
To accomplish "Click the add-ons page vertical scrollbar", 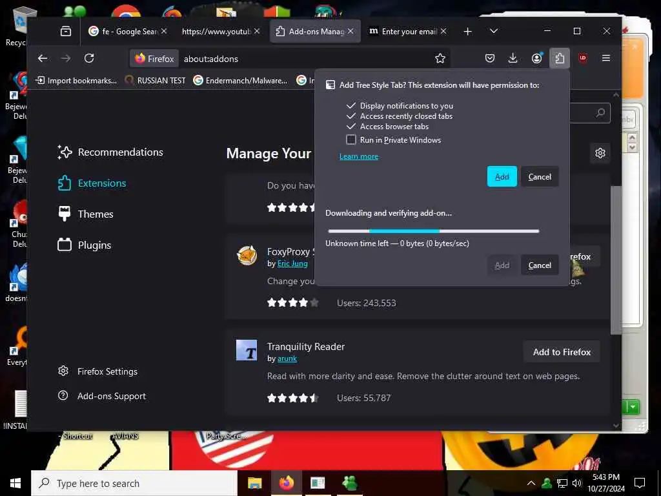I will [x=616, y=260].
